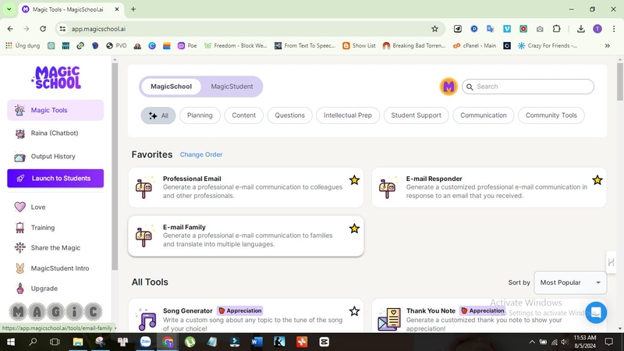
Task: Open the Chrome profile avatar T
Action: pos(597,29)
